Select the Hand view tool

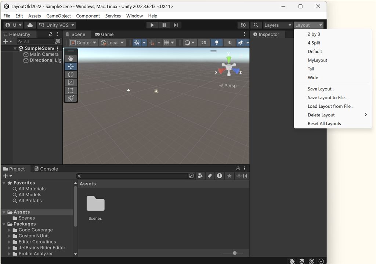(x=71, y=59)
